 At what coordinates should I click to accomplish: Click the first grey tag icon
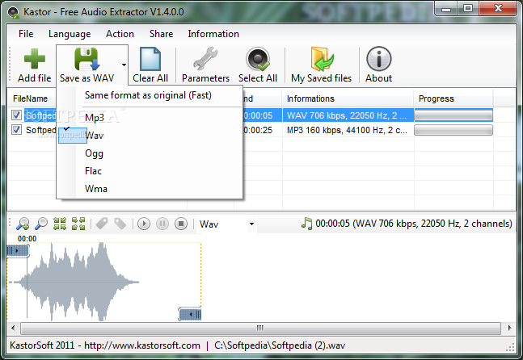tap(102, 224)
